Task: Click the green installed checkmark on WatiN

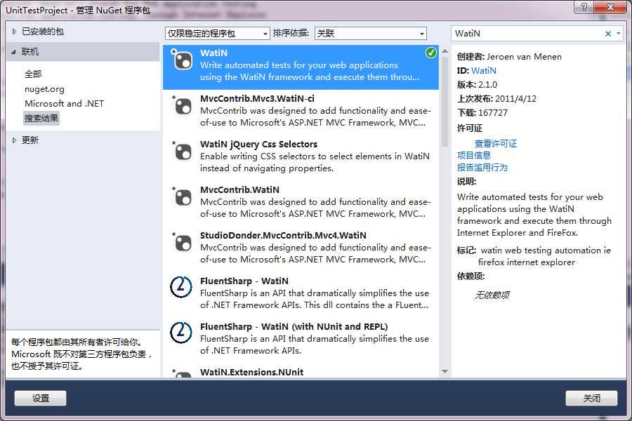Action: coord(431,53)
